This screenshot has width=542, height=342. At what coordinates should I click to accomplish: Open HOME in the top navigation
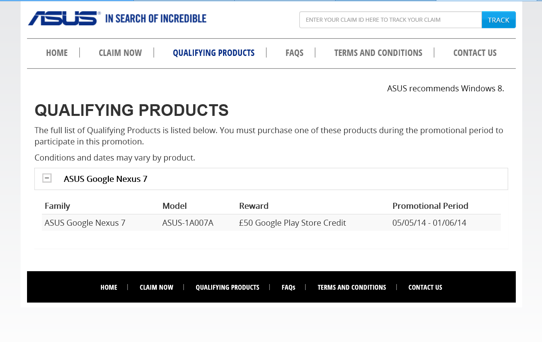57,53
